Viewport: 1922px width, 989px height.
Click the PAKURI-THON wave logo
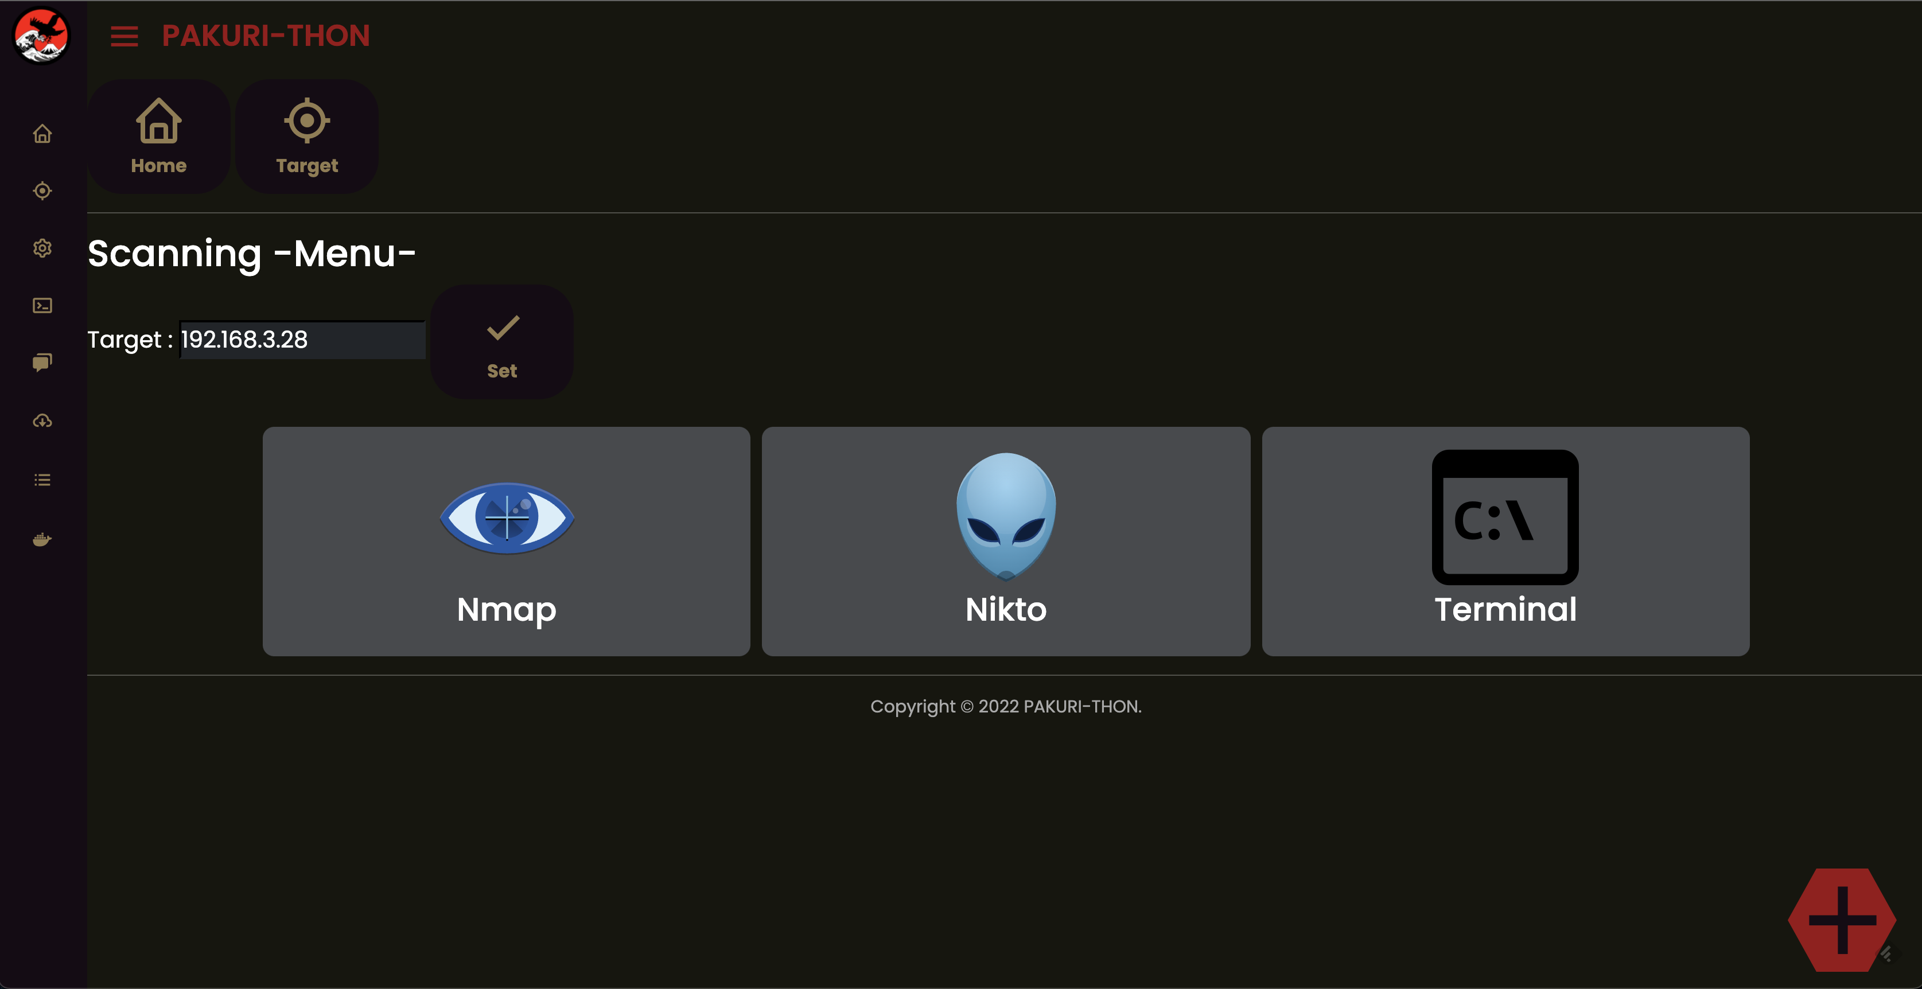tap(42, 35)
